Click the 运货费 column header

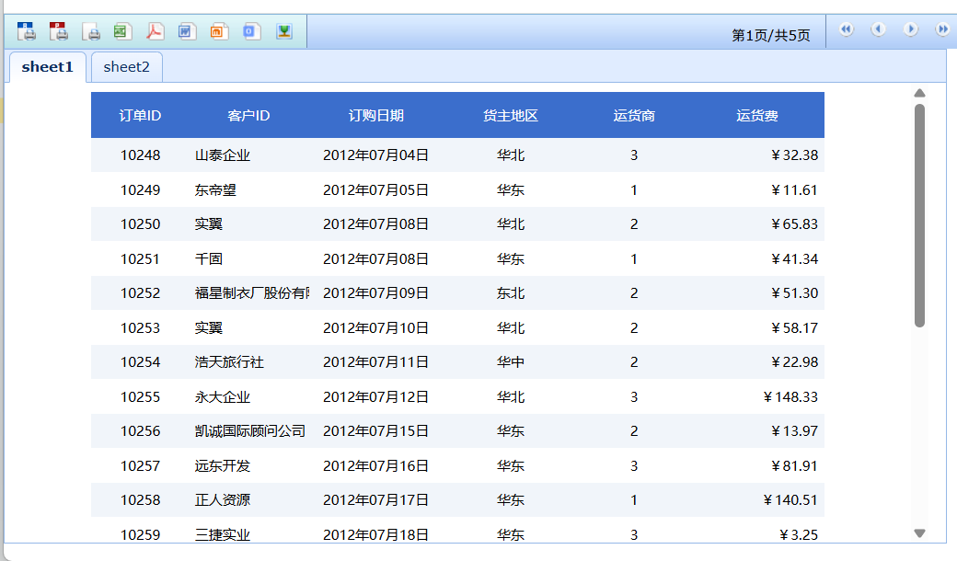pyautogui.click(x=756, y=116)
